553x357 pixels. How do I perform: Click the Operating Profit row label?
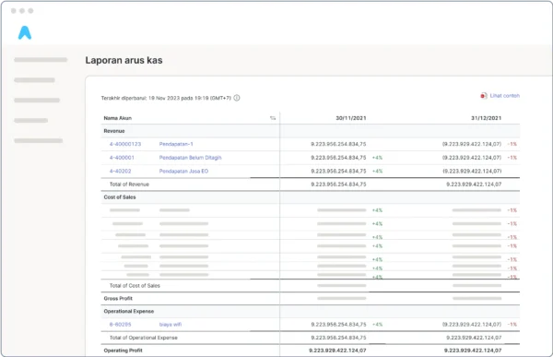pos(124,351)
